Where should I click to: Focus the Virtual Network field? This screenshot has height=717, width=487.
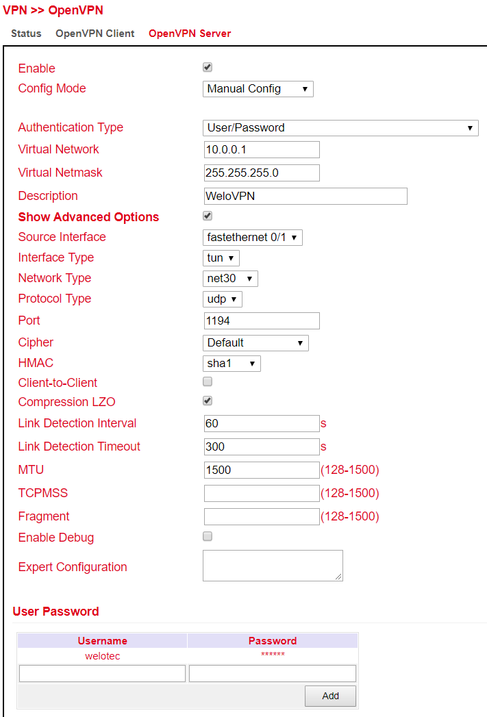point(262,149)
